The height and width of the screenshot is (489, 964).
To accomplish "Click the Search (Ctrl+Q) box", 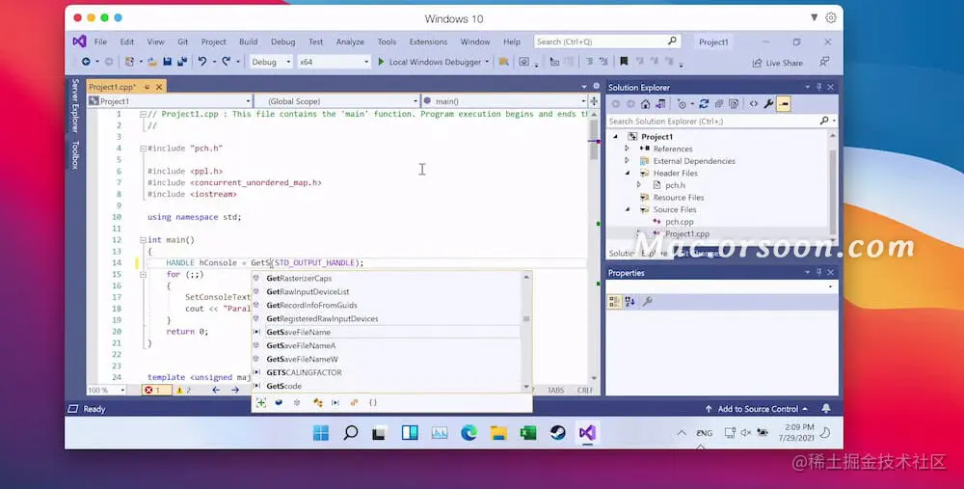I will [606, 41].
